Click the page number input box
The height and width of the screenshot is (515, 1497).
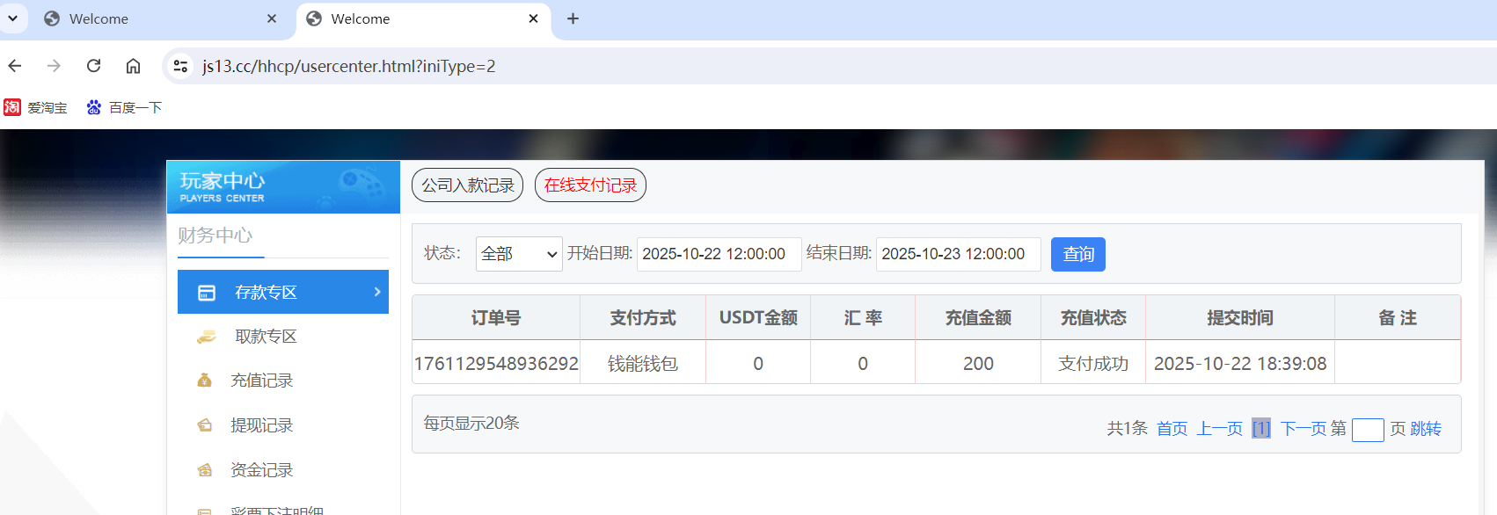point(1368,430)
